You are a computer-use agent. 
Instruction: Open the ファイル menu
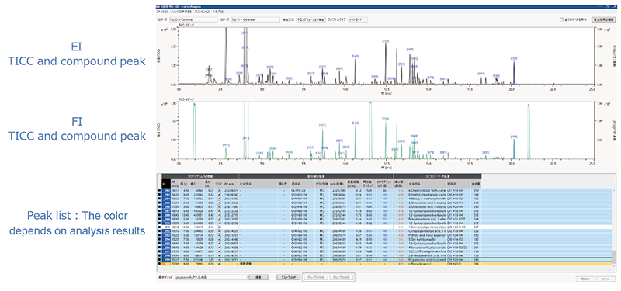pyautogui.click(x=162, y=12)
